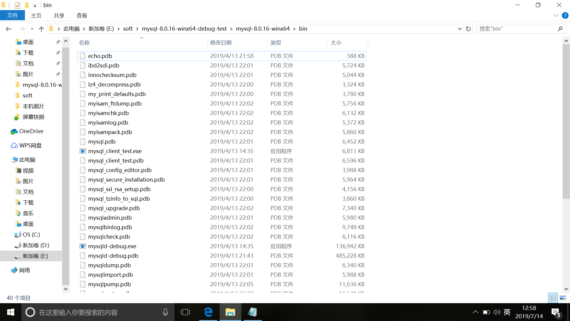Viewport: 570px width, 321px height.
Task: Select the echo.pdb file icon
Action: coord(83,56)
